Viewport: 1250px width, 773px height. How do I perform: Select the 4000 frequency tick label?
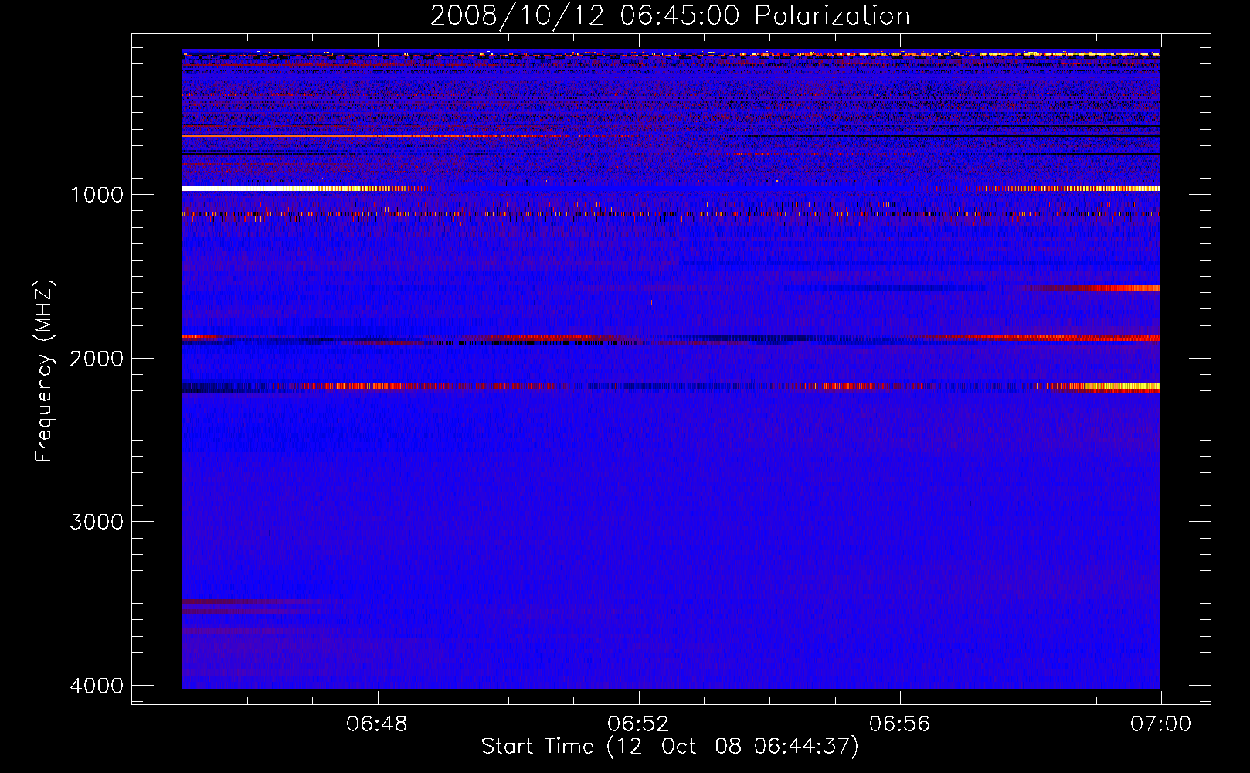(x=97, y=686)
